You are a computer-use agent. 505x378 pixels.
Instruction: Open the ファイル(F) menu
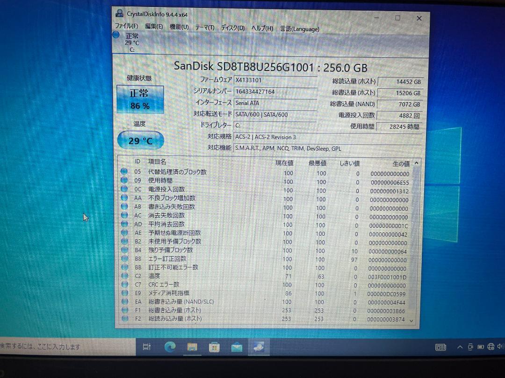[x=127, y=26]
